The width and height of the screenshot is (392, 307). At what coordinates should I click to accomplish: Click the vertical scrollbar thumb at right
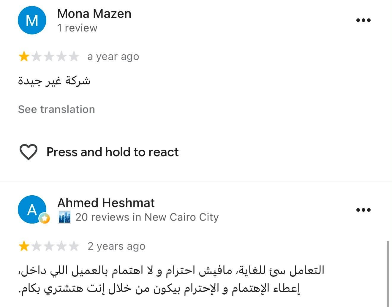pos(387,274)
